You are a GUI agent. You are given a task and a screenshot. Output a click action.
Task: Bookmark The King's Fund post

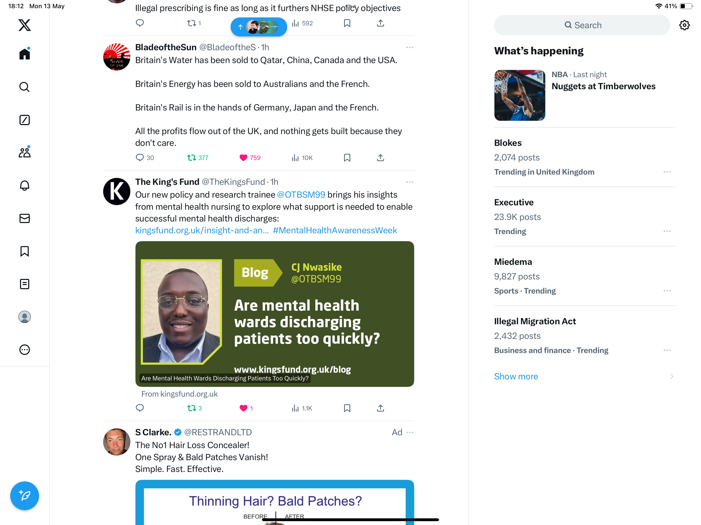click(x=347, y=408)
